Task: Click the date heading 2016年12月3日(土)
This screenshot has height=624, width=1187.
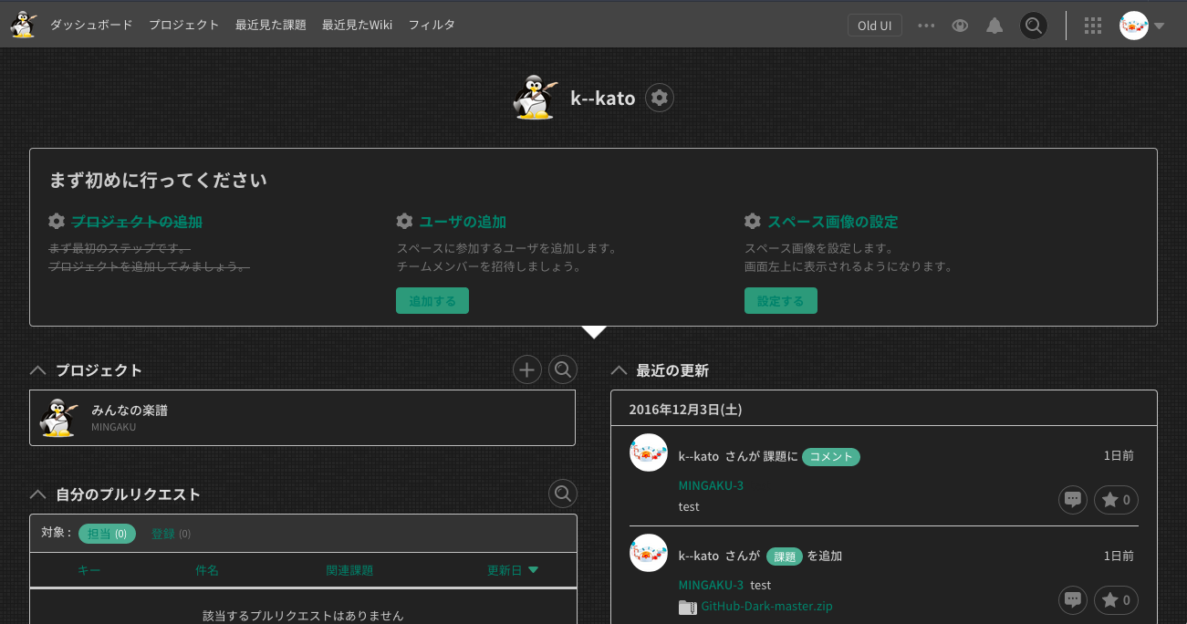Action: coord(685,410)
